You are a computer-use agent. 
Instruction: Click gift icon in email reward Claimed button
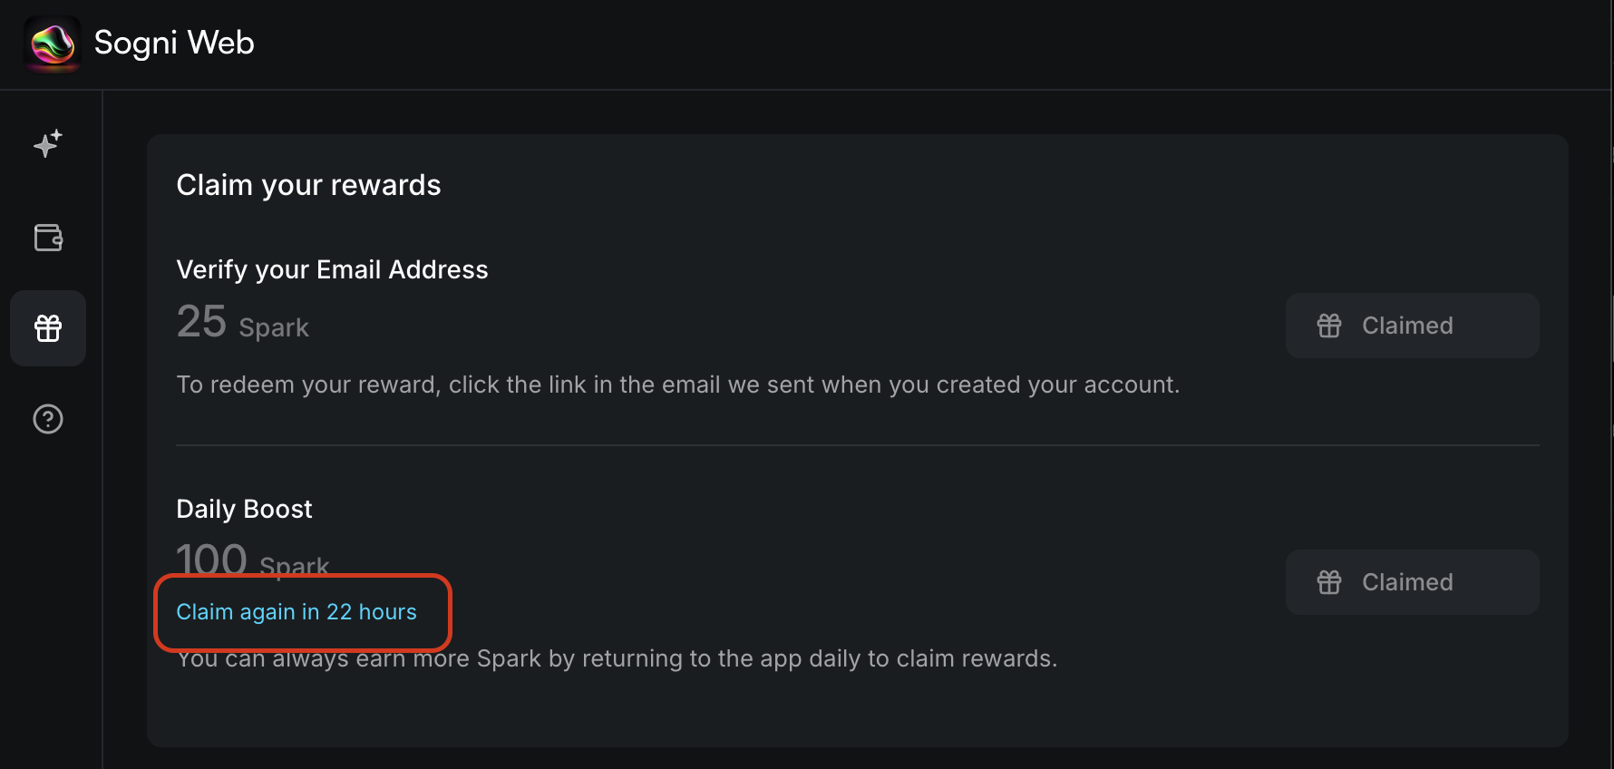point(1329,326)
